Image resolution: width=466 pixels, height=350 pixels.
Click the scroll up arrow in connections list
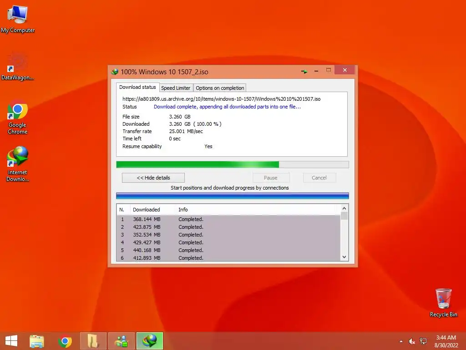pos(344,208)
